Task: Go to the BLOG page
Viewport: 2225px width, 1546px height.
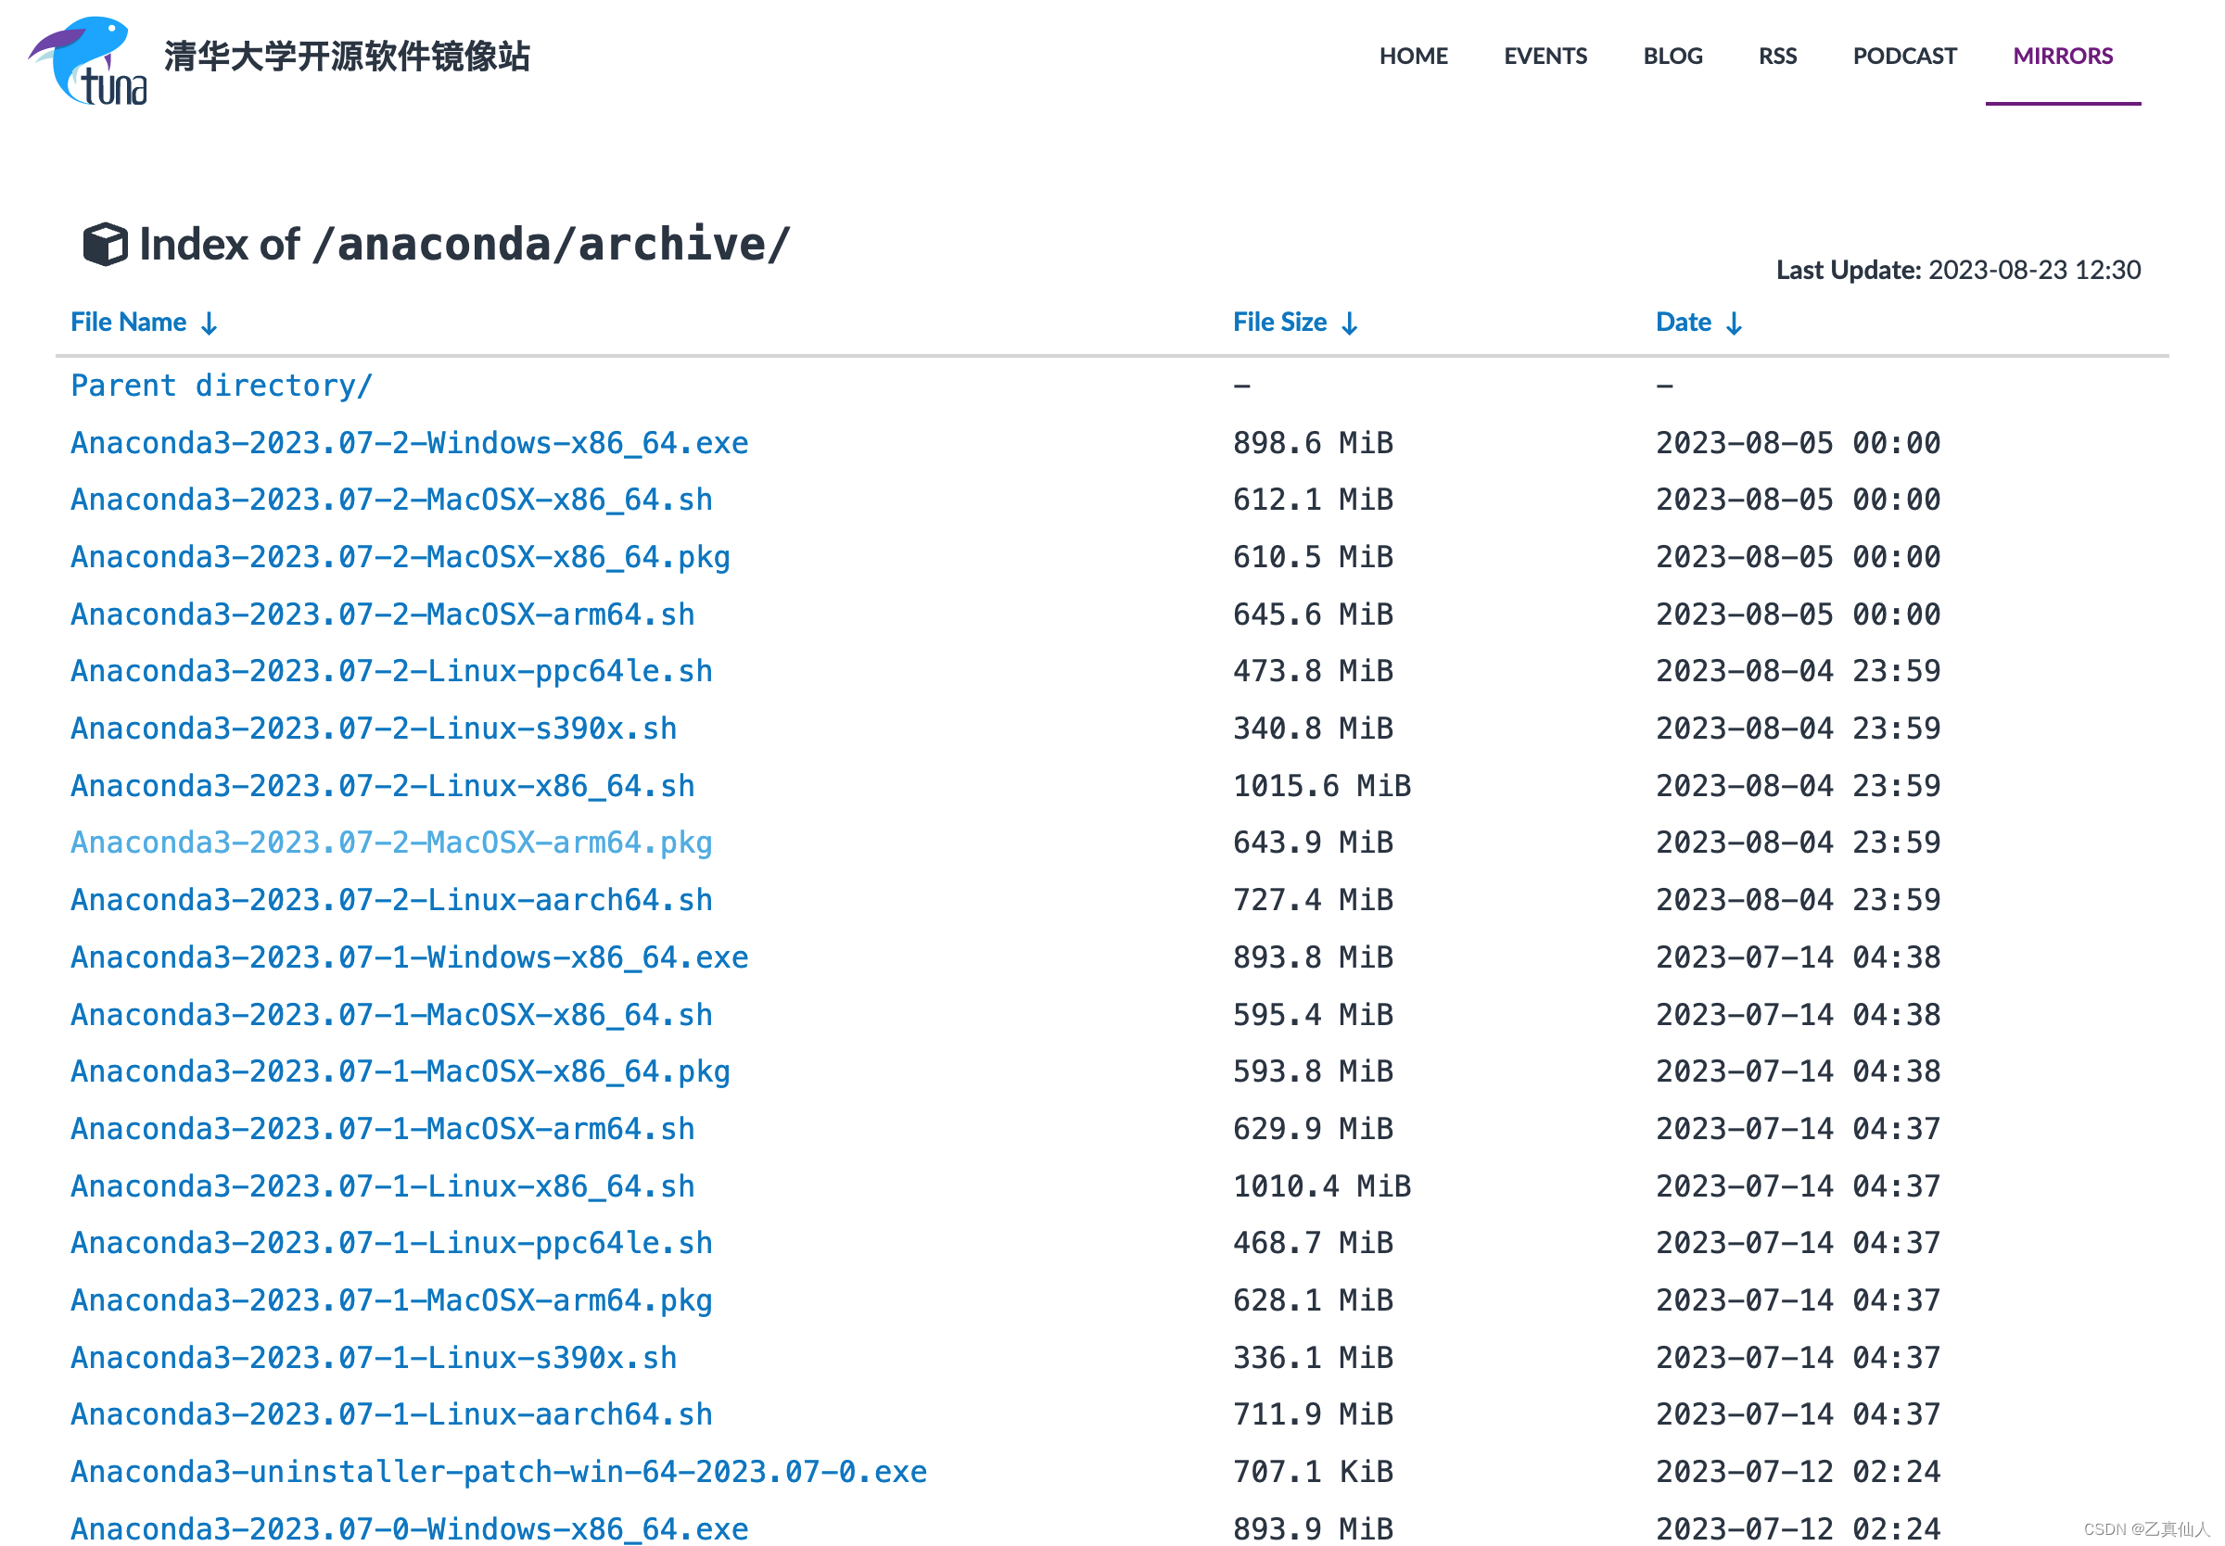Action: [x=1672, y=57]
